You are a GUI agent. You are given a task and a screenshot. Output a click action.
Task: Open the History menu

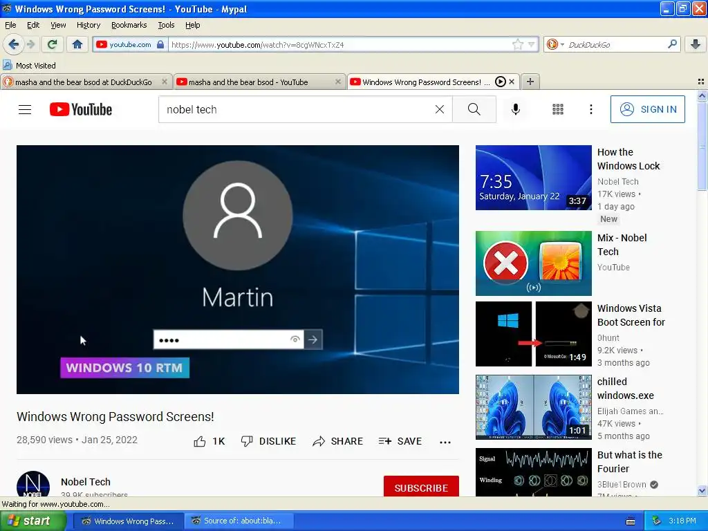pos(88,25)
